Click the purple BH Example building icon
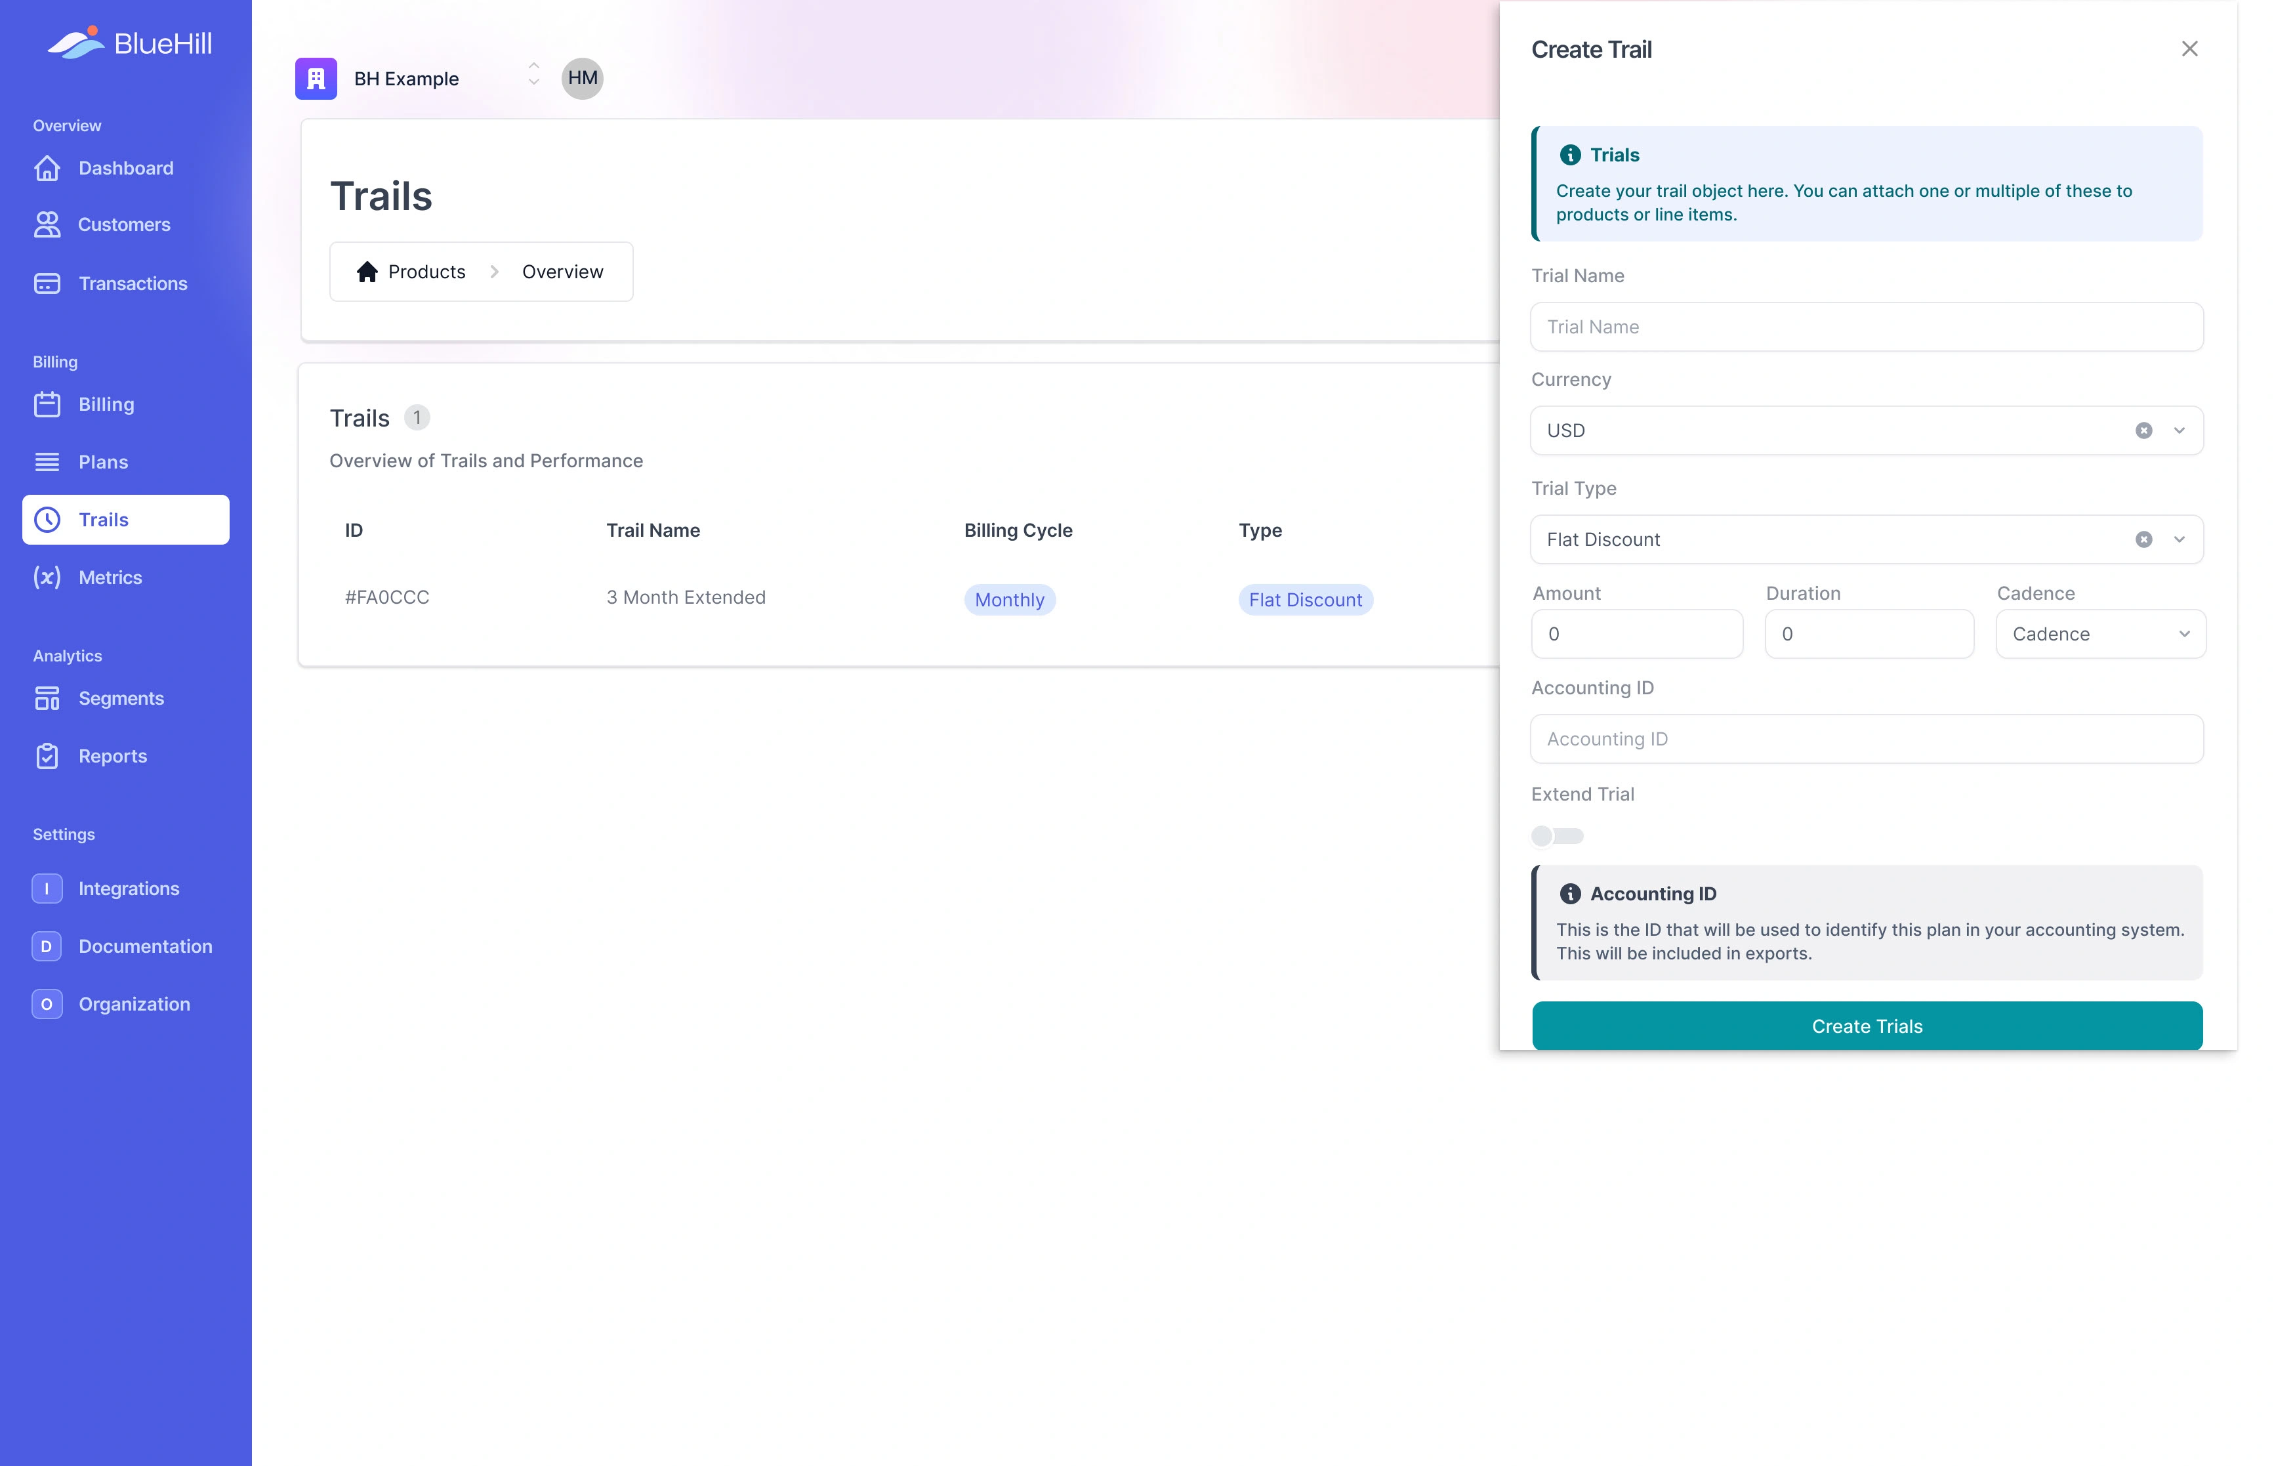The height and width of the screenshot is (1466, 2274). (316, 78)
